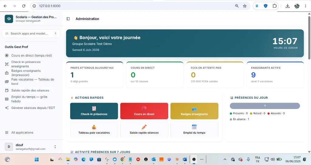
Task: Bookmark this page with star icon
Action: tap(245, 6)
